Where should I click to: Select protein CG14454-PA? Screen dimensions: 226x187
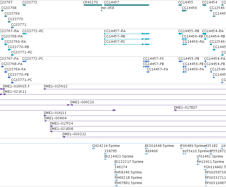pos(215,59)
